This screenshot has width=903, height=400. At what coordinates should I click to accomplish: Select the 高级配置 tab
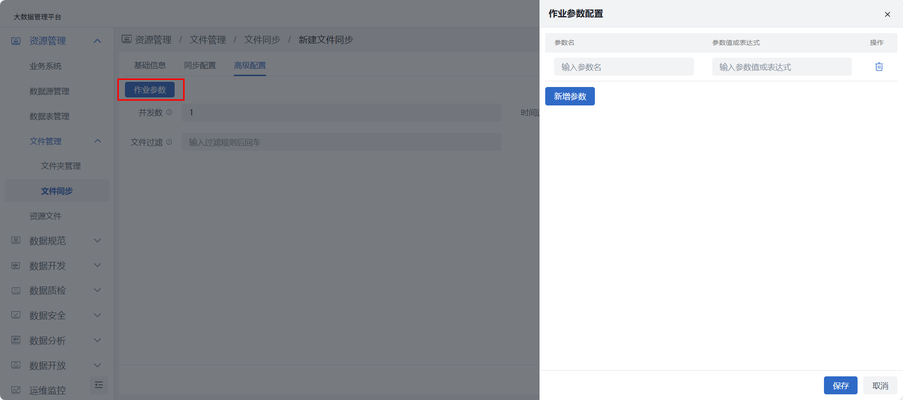[x=250, y=65]
